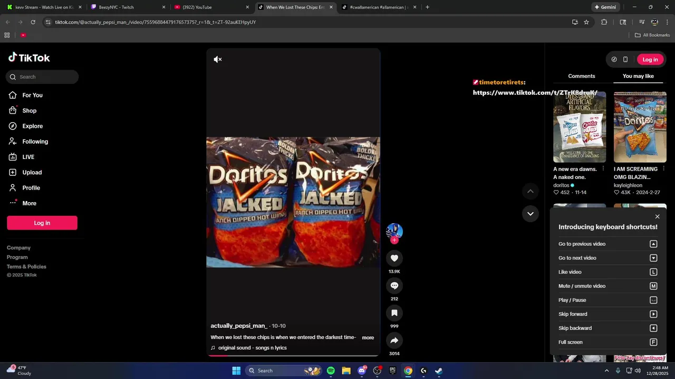Switch to the You may like tab
This screenshot has height=379, width=675.
[638, 76]
